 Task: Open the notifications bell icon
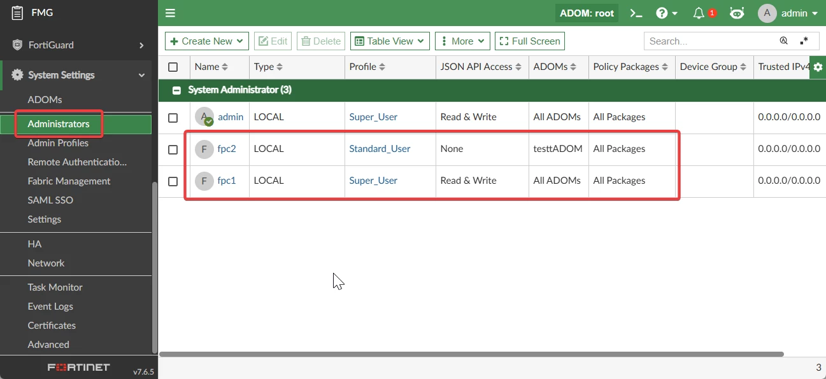[699, 13]
